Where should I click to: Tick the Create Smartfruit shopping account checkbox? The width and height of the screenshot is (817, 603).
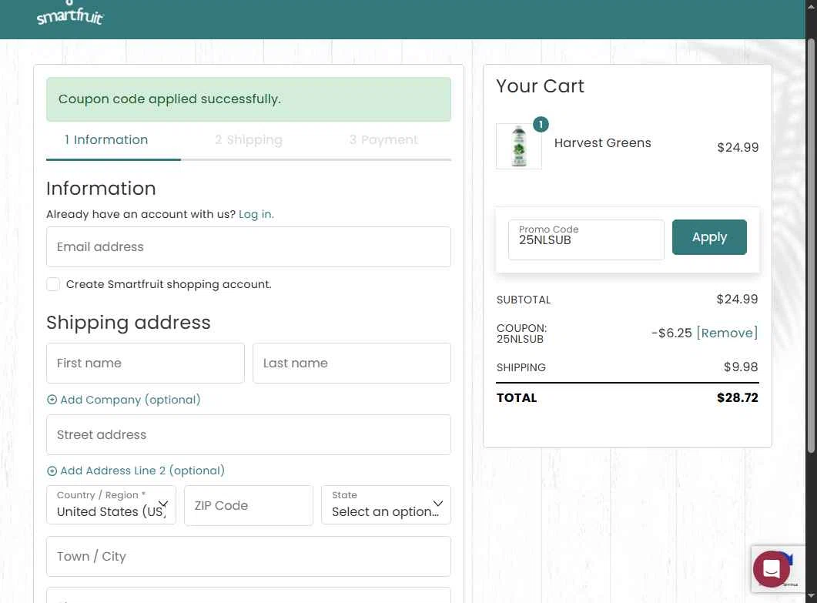coord(53,284)
